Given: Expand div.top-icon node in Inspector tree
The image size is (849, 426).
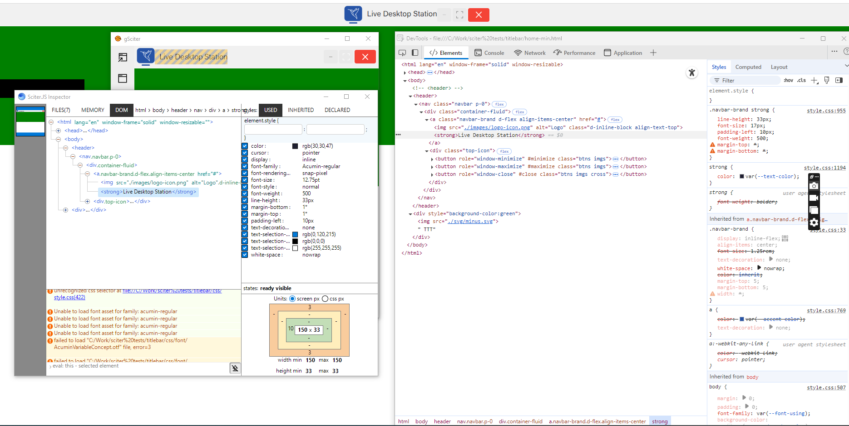Looking at the screenshot, I should [x=88, y=202].
